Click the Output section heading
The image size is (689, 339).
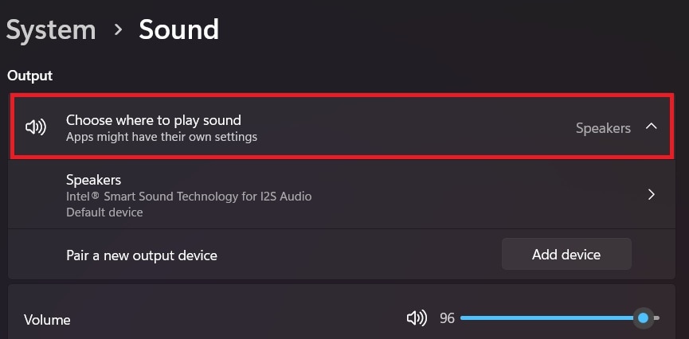coord(30,76)
